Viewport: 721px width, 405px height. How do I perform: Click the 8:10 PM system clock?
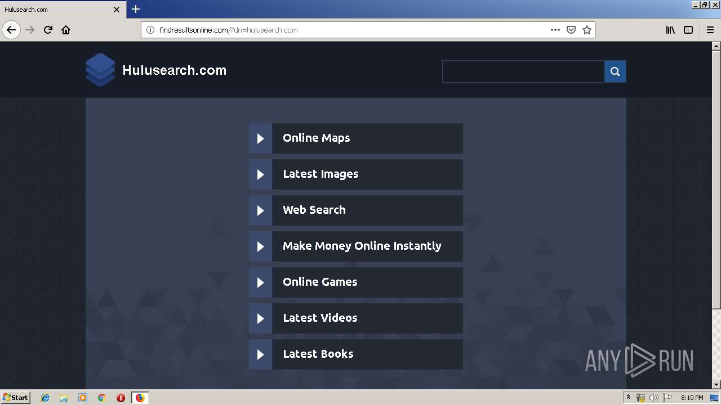click(x=692, y=398)
